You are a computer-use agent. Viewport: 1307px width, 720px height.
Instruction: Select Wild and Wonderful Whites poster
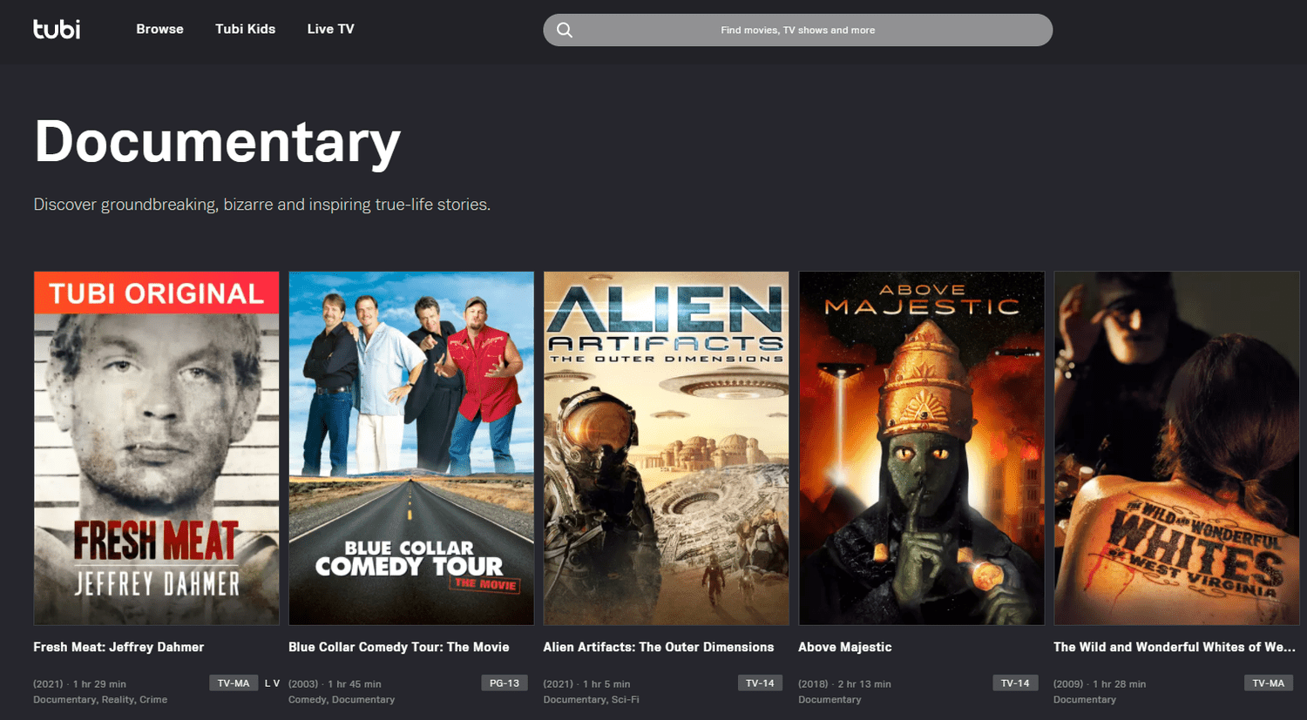point(1176,448)
